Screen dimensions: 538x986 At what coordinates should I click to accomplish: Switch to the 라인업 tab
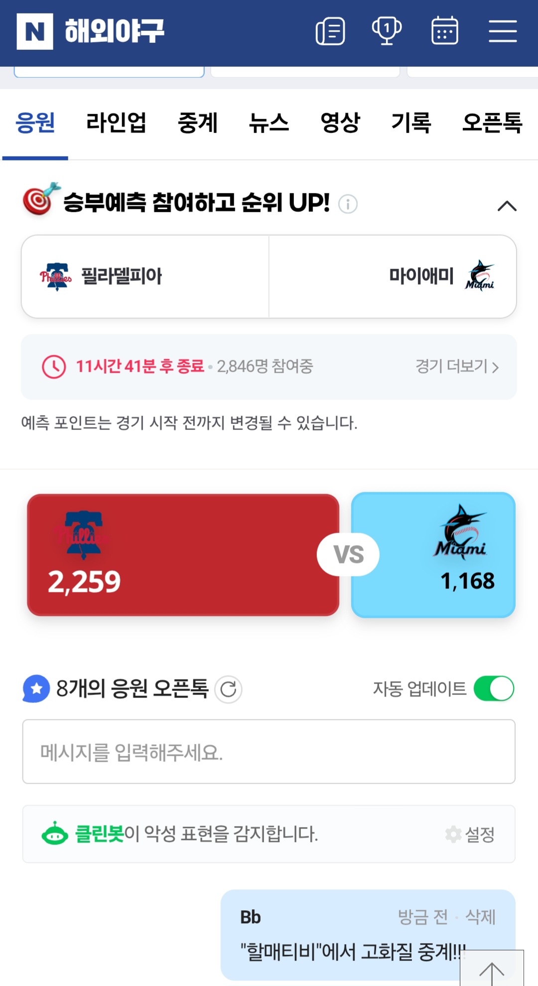coord(116,123)
